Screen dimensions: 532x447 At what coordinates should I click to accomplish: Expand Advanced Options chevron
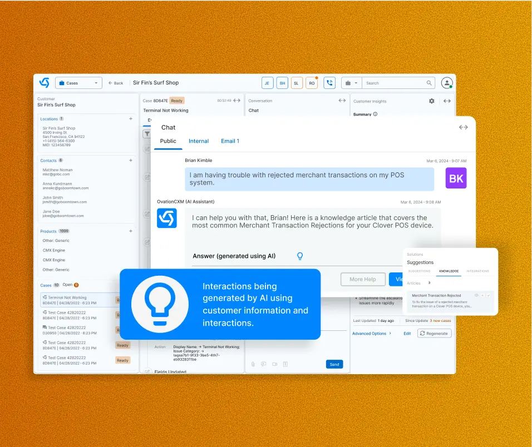pos(390,334)
